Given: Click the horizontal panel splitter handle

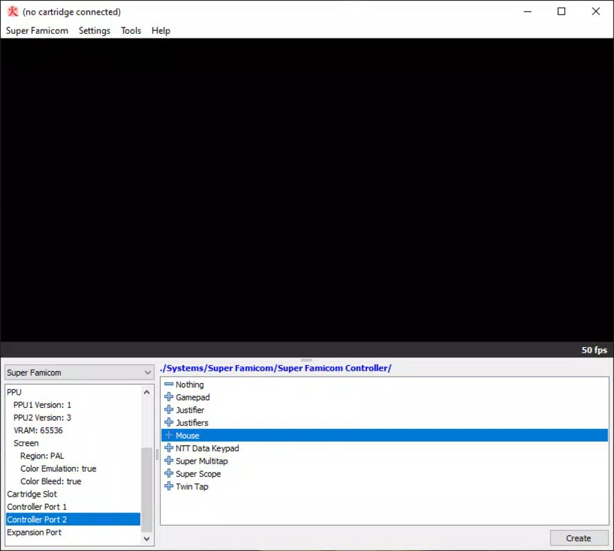Looking at the screenshot, I should tap(306, 360).
